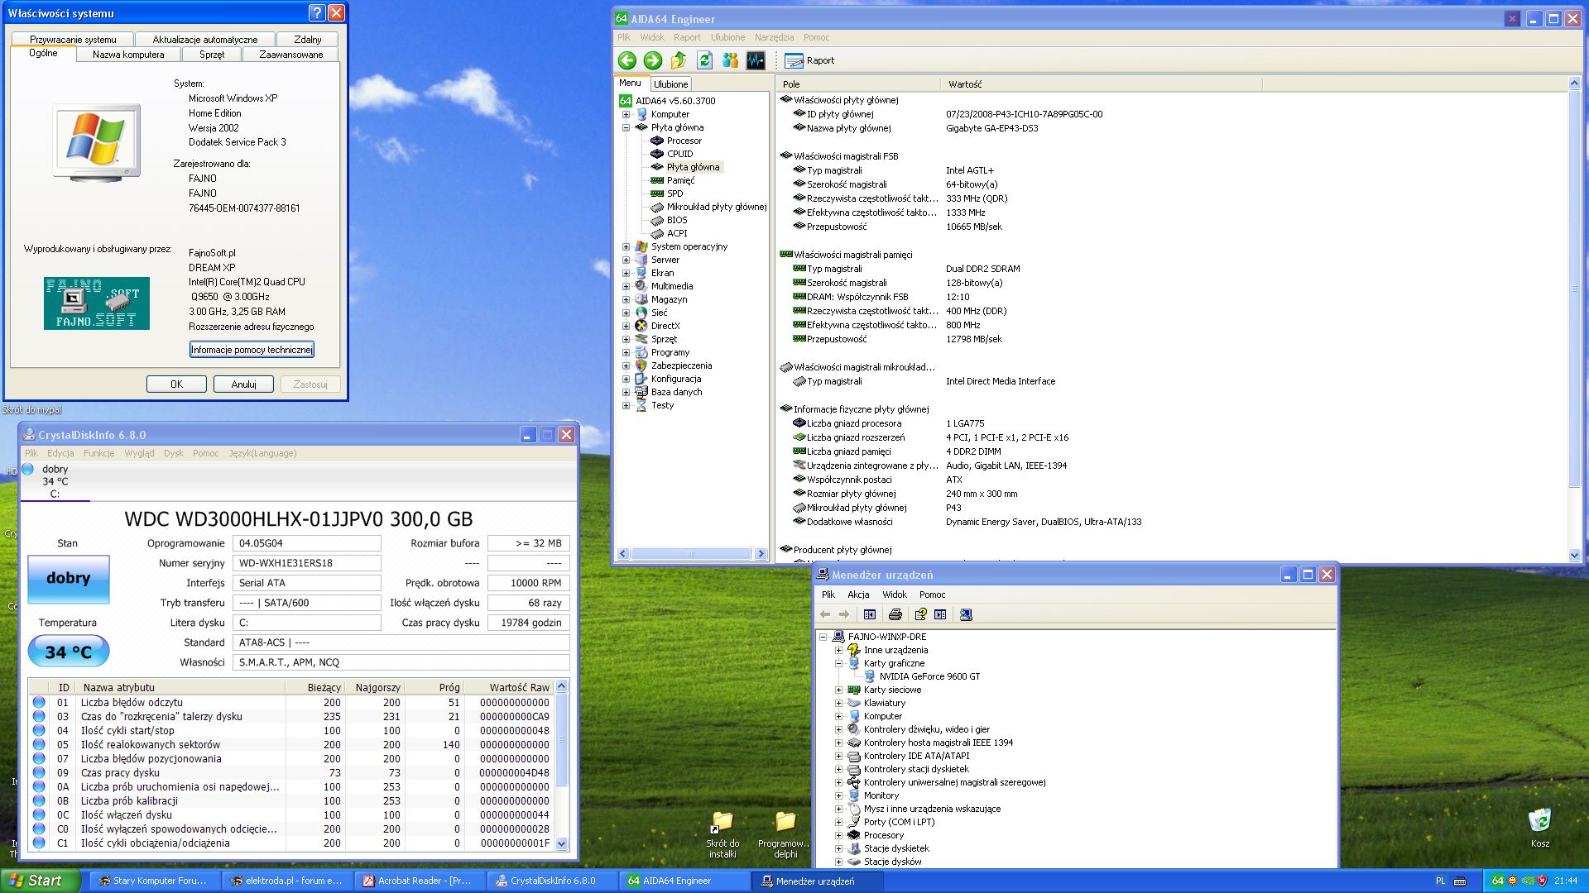The width and height of the screenshot is (1589, 893).
Task: Click AIDA64 tray icon in system tray
Action: click(x=1497, y=881)
